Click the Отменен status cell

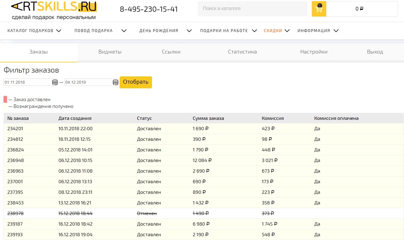pyautogui.click(x=147, y=213)
